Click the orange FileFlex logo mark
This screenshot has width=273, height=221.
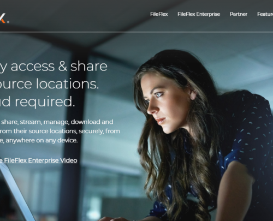[2, 18]
